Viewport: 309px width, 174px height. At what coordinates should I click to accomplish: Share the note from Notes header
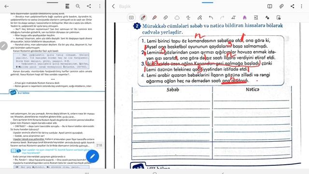292,6
